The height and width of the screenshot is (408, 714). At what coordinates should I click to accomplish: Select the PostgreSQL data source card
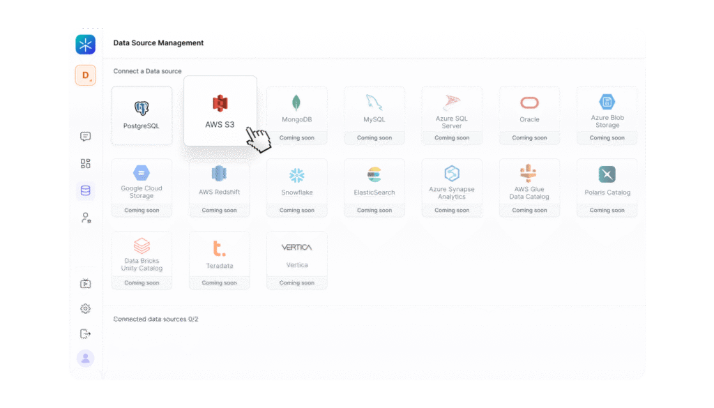click(142, 116)
